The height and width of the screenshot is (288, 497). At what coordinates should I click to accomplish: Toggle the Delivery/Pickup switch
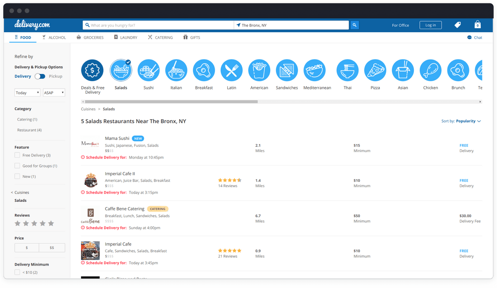coord(40,76)
